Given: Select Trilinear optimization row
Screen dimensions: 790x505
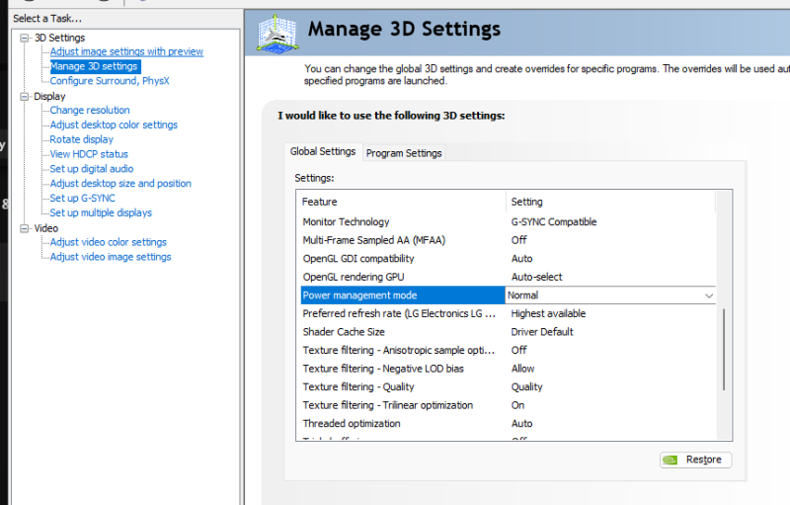Looking at the screenshot, I should [508, 405].
